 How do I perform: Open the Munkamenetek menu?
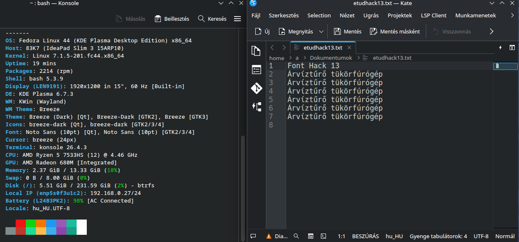point(475,15)
